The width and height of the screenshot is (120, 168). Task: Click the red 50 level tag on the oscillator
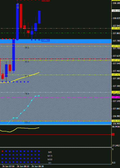click(x=113, y=134)
